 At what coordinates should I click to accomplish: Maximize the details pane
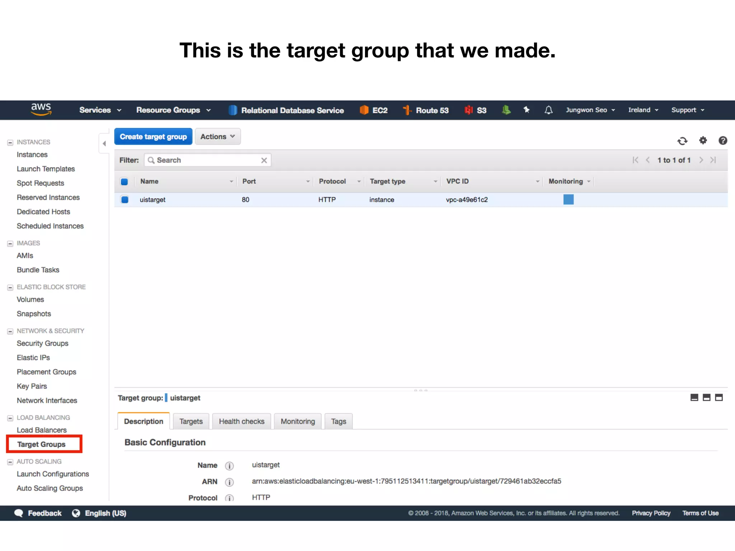(719, 397)
